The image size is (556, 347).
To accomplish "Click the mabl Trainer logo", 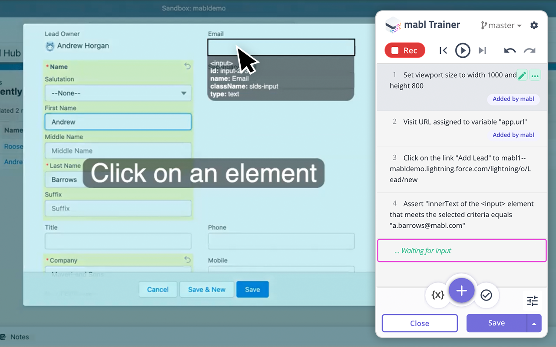I will point(393,25).
